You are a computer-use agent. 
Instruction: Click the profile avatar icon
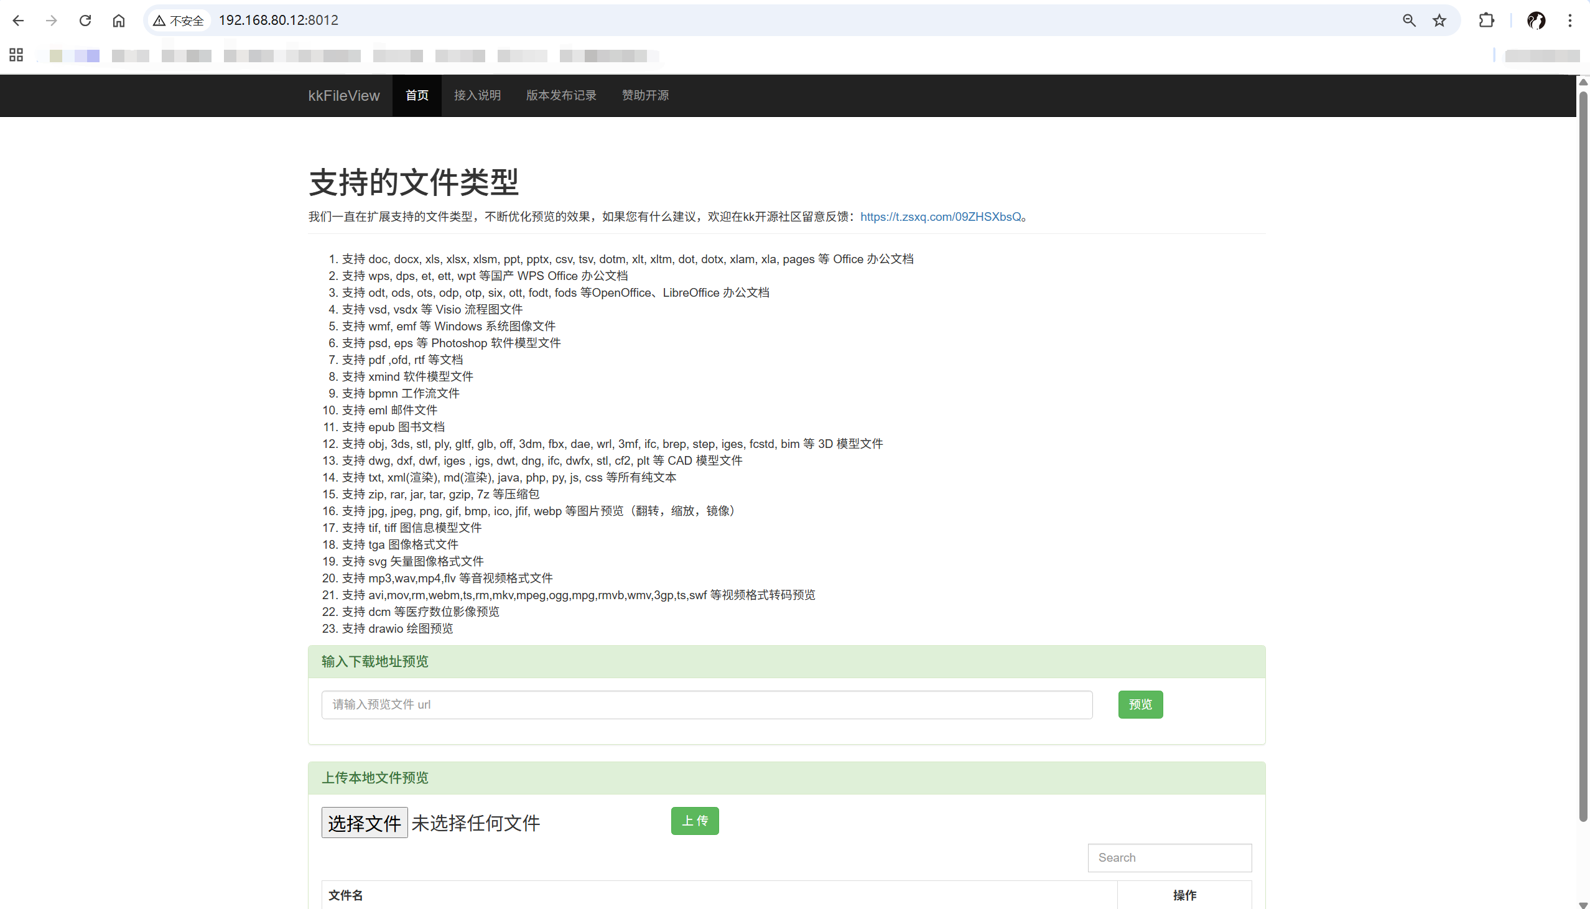coord(1536,21)
